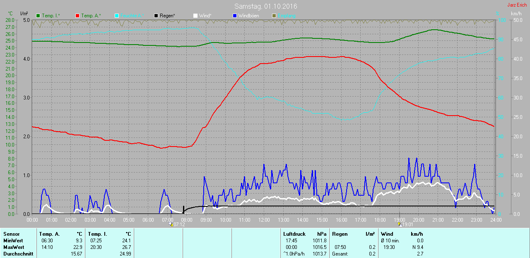Click the 'hPa' unit header
Screen dimensions: 530x258
(x=322, y=234)
